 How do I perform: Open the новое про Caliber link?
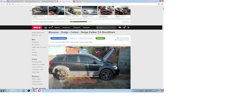(x=60, y=42)
